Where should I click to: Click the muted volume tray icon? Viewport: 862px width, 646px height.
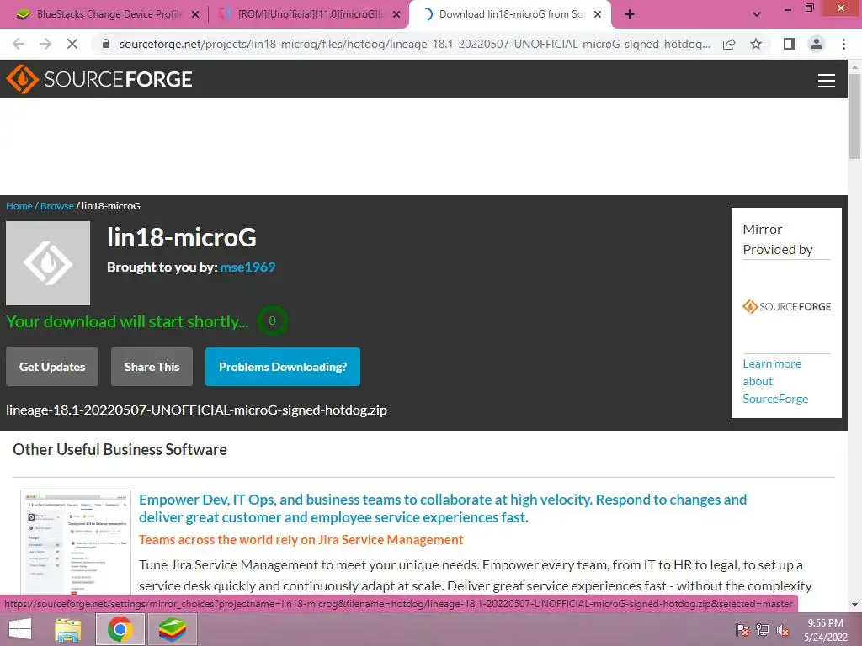(x=782, y=630)
